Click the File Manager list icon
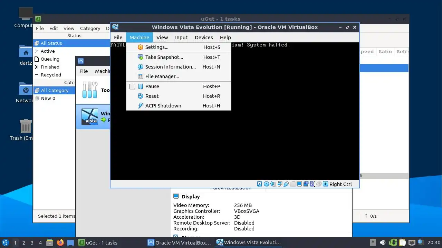442x248 pixels. [x=141, y=76]
